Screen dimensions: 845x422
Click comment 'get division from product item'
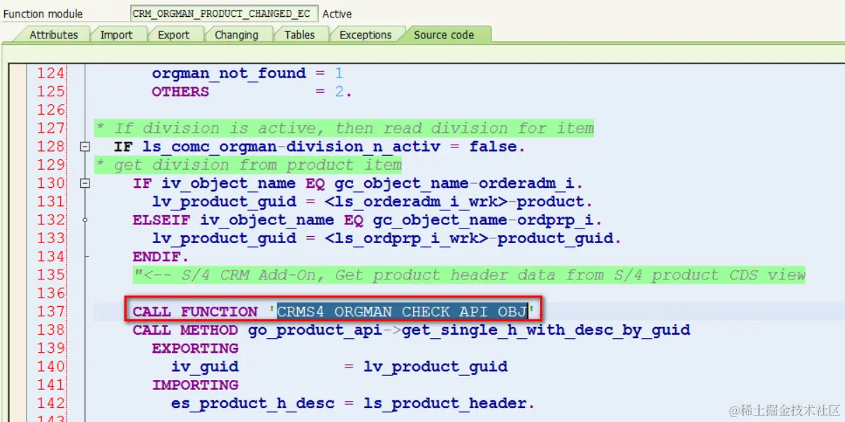(249, 165)
